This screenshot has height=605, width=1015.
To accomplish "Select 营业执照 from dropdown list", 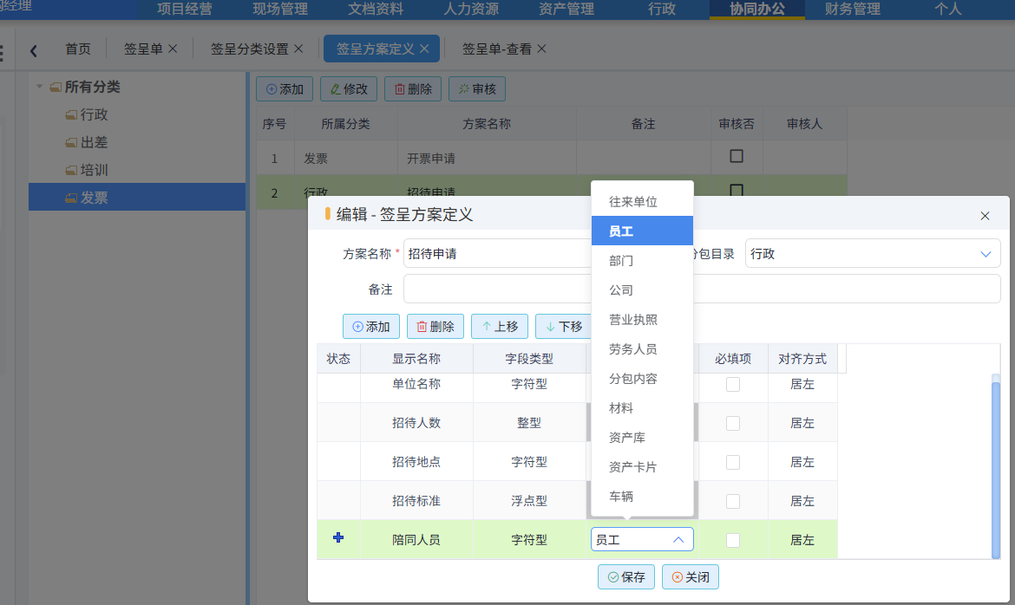I will (642, 320).
